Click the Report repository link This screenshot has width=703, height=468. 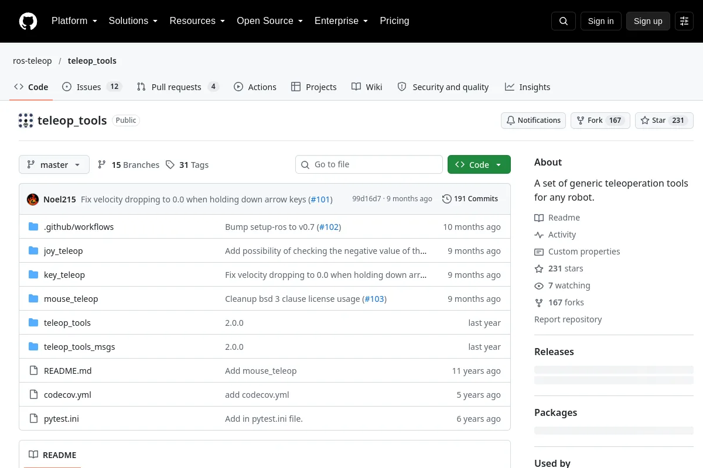[x=568, y=319]
